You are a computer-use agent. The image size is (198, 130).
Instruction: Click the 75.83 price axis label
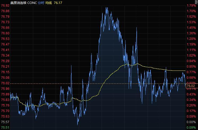5,100
